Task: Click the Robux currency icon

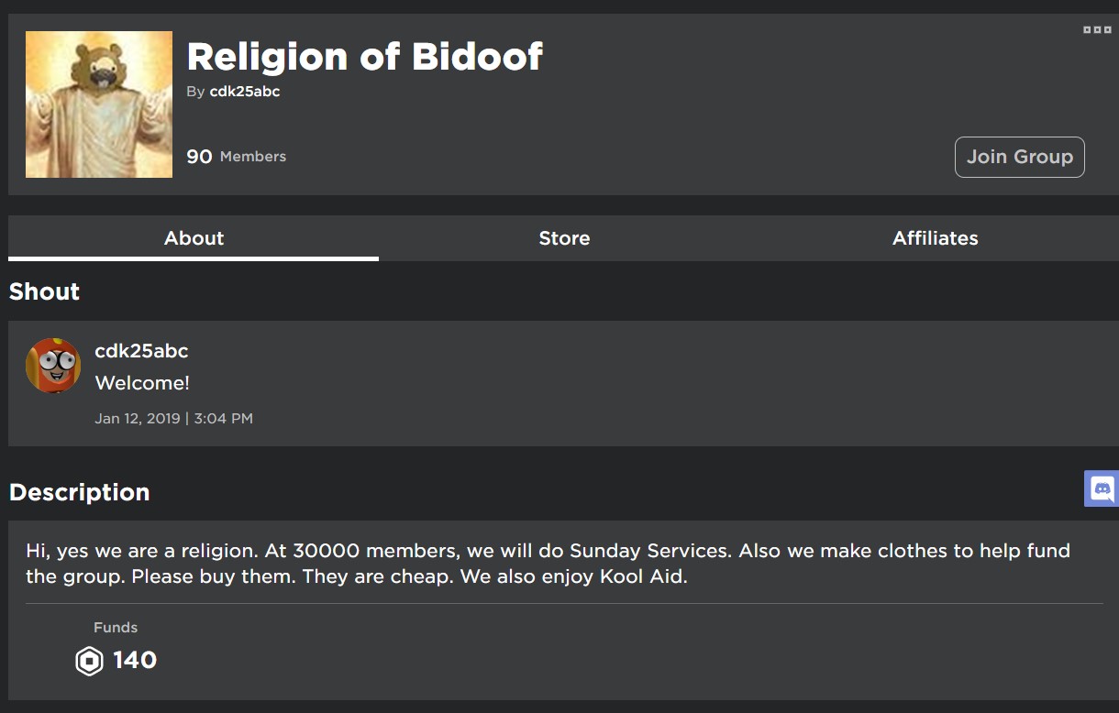Action: pyautogui.click(x=89, y=661)
